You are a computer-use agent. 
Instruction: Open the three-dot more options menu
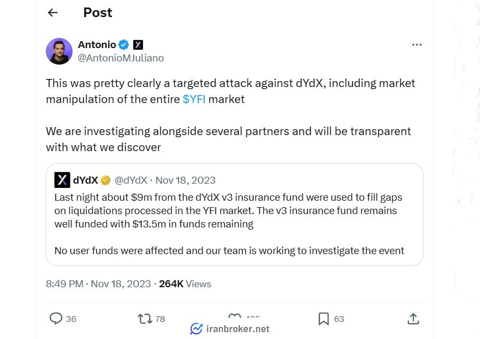coord(417,45)
